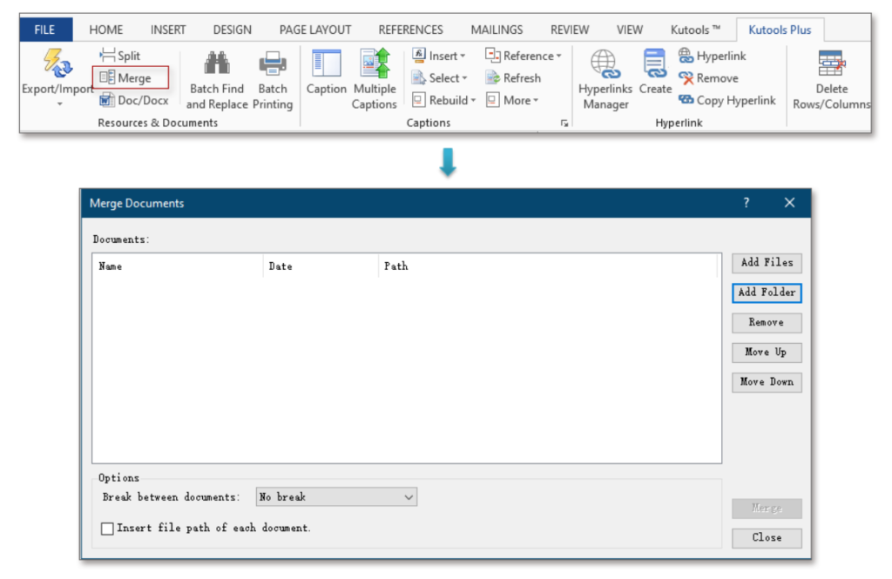Open the Reference dropdown
892x579 pixels.
point(524,55)
